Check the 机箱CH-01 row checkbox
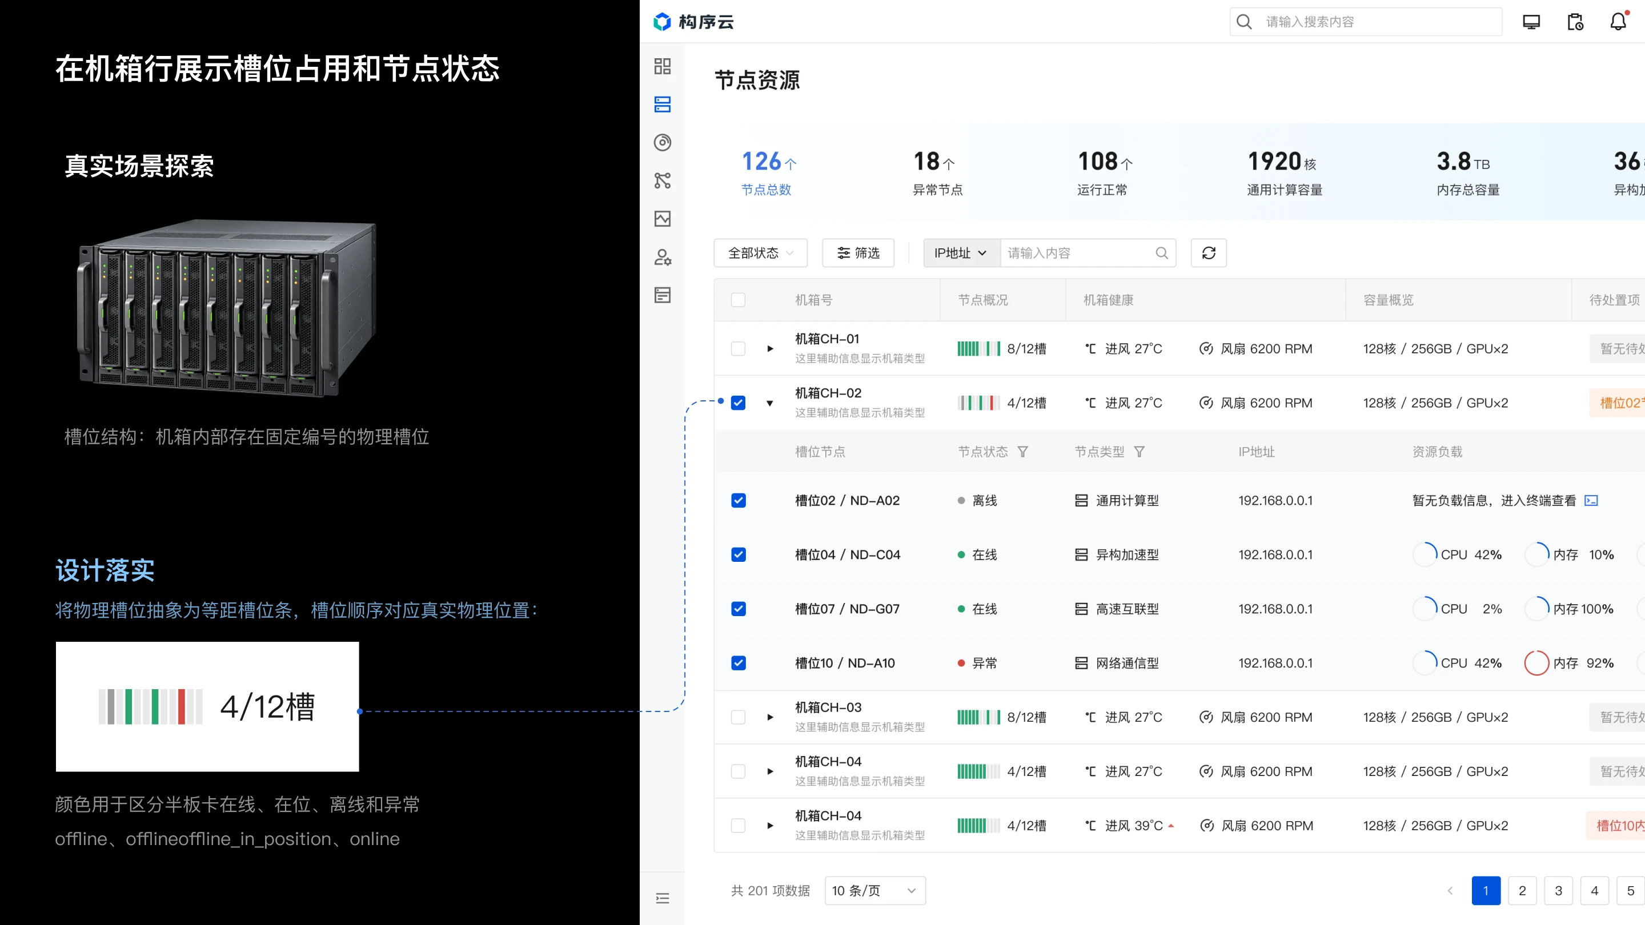The height and width of the screenshot is (925, 1645). (738, 348)
